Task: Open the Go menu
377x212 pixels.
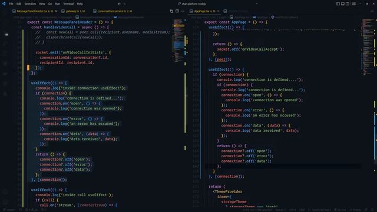Action: tap(49, 4)
